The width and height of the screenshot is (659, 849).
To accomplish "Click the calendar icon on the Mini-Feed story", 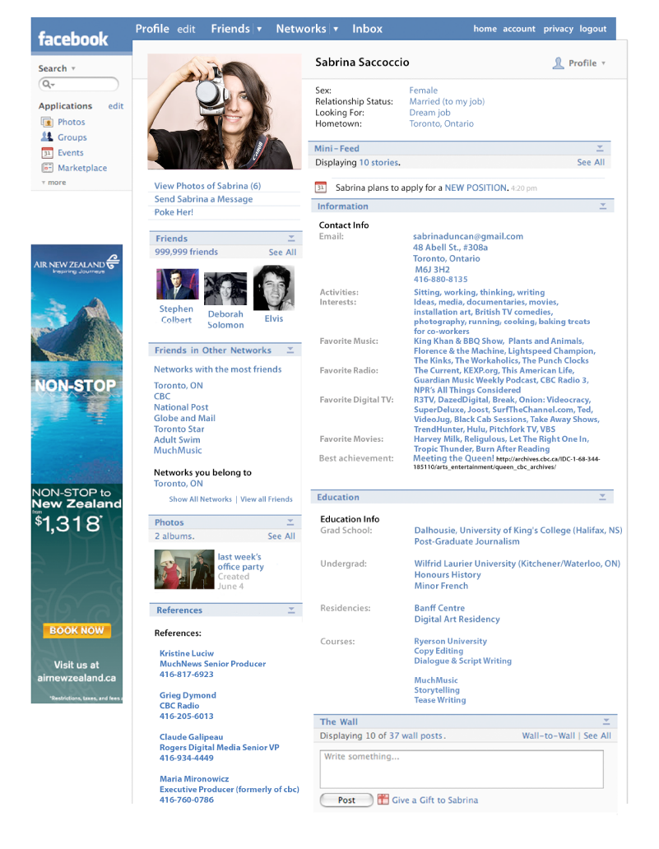I will pyautogui.click(x=321, y=188).
